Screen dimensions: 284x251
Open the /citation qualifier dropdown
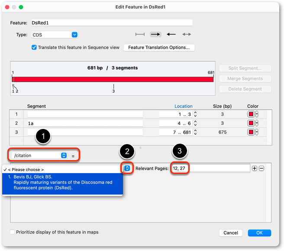click(39, 155)
